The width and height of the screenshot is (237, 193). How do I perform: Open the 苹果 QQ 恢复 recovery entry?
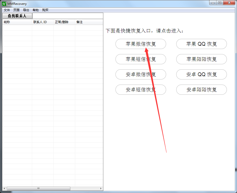coord(201,44)
